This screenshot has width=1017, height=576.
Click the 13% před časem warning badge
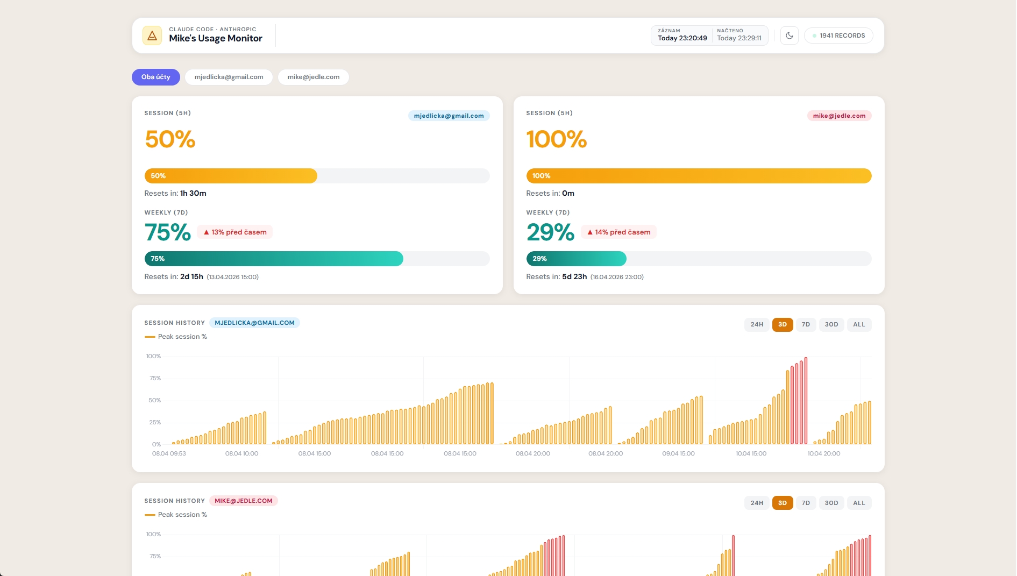pos(234,232)
